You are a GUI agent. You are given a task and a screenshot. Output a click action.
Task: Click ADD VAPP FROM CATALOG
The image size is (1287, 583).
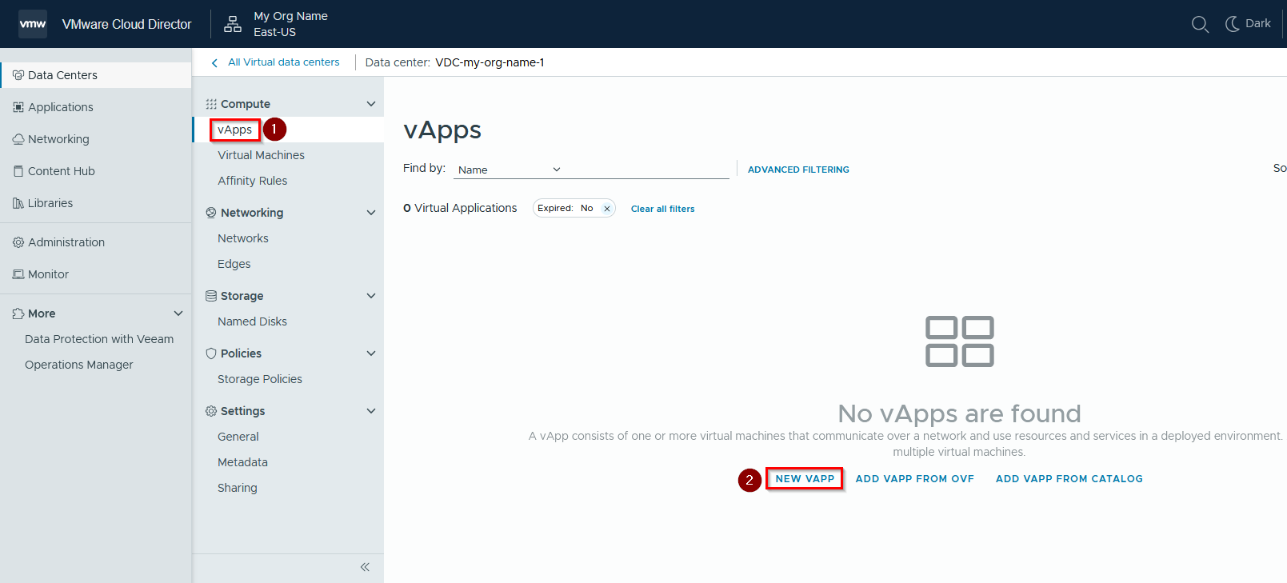1069,479
